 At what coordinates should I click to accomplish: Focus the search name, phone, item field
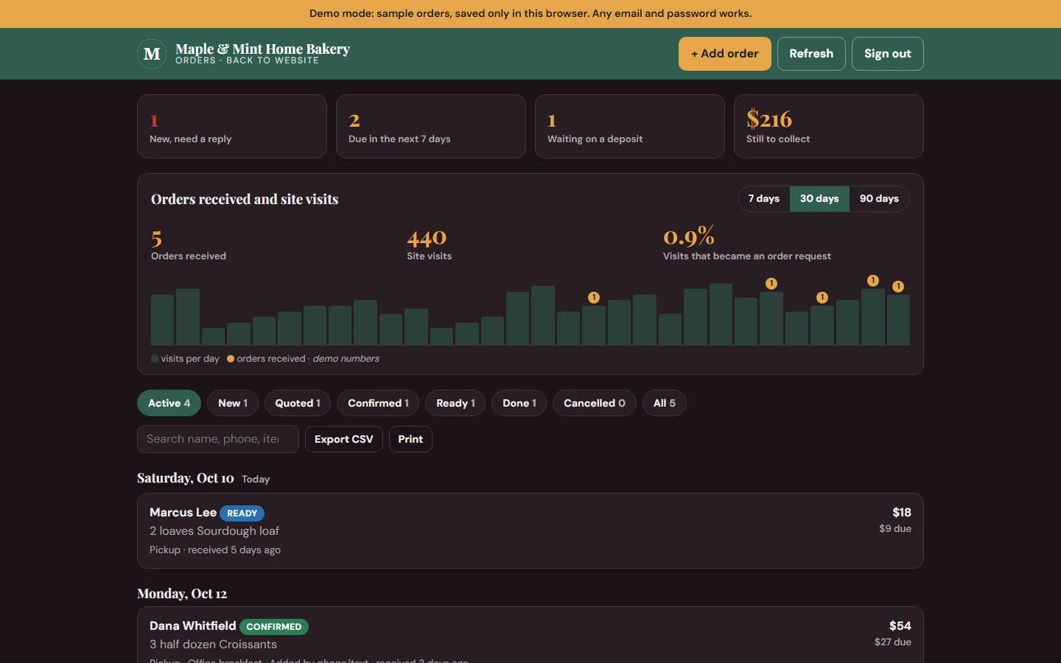(x=218, y=439)
